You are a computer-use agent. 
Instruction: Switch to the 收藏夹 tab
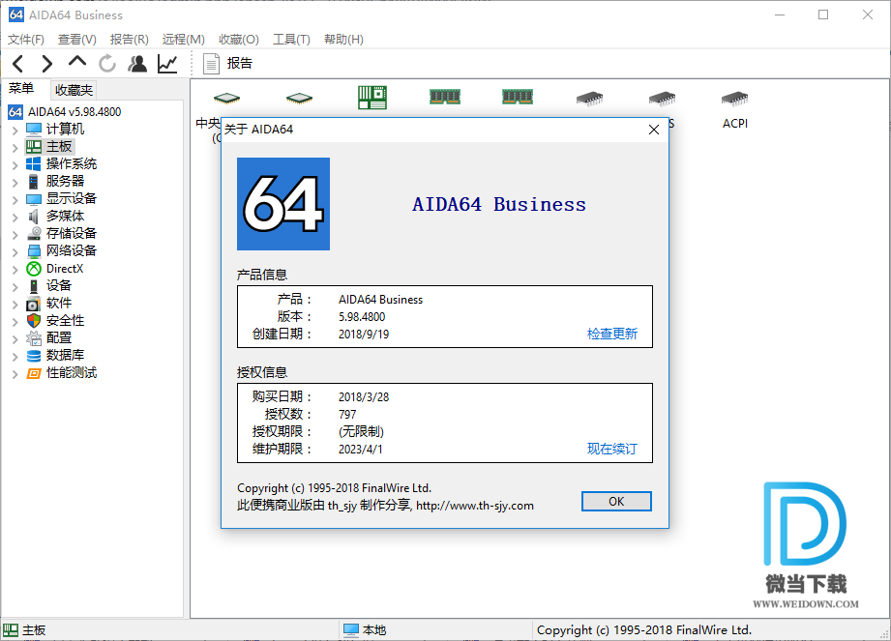(74, 90)
